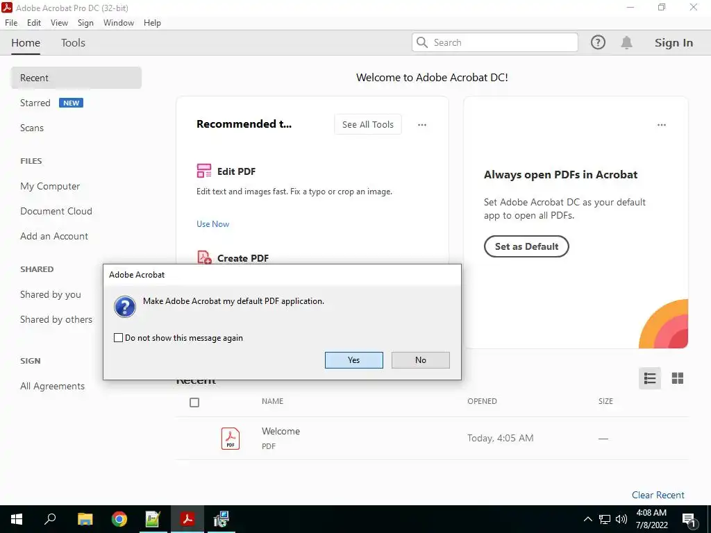Switch to list view of recent files
Image resolution: width=711 pixels, height=533 pixels.
tap(649, 378)
